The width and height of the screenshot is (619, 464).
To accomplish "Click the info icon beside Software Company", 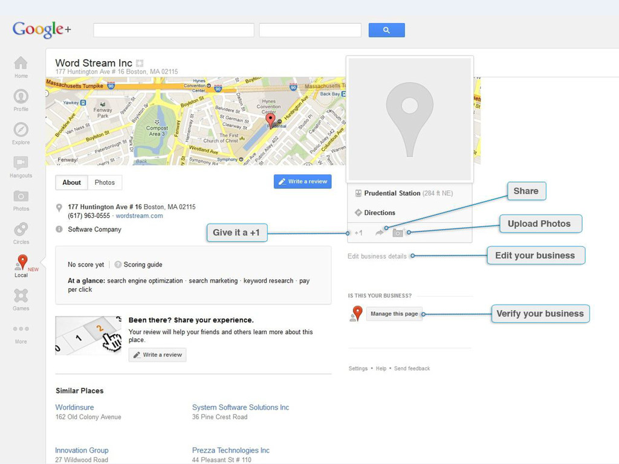I will pos(59,229).
